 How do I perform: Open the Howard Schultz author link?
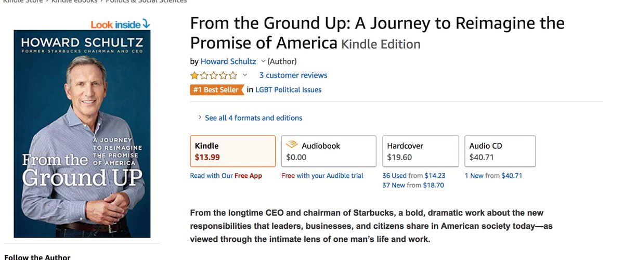[228, 61]
